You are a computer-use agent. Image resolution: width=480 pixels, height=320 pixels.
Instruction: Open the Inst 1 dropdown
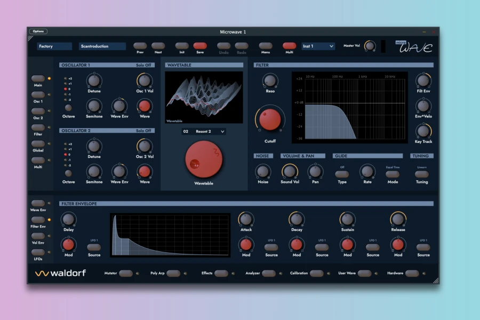[x=318, y=46]
